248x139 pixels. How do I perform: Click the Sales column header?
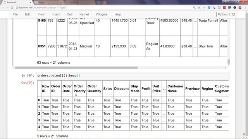point(108,88)
